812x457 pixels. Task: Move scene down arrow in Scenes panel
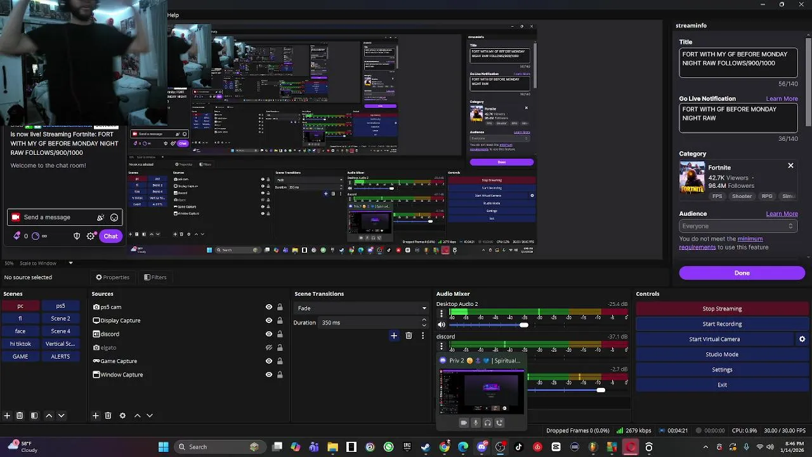(62, 416)
